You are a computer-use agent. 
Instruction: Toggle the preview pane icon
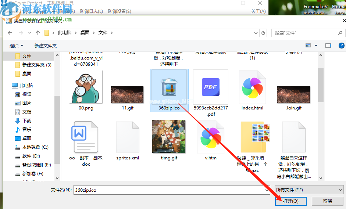pos(328,46)
